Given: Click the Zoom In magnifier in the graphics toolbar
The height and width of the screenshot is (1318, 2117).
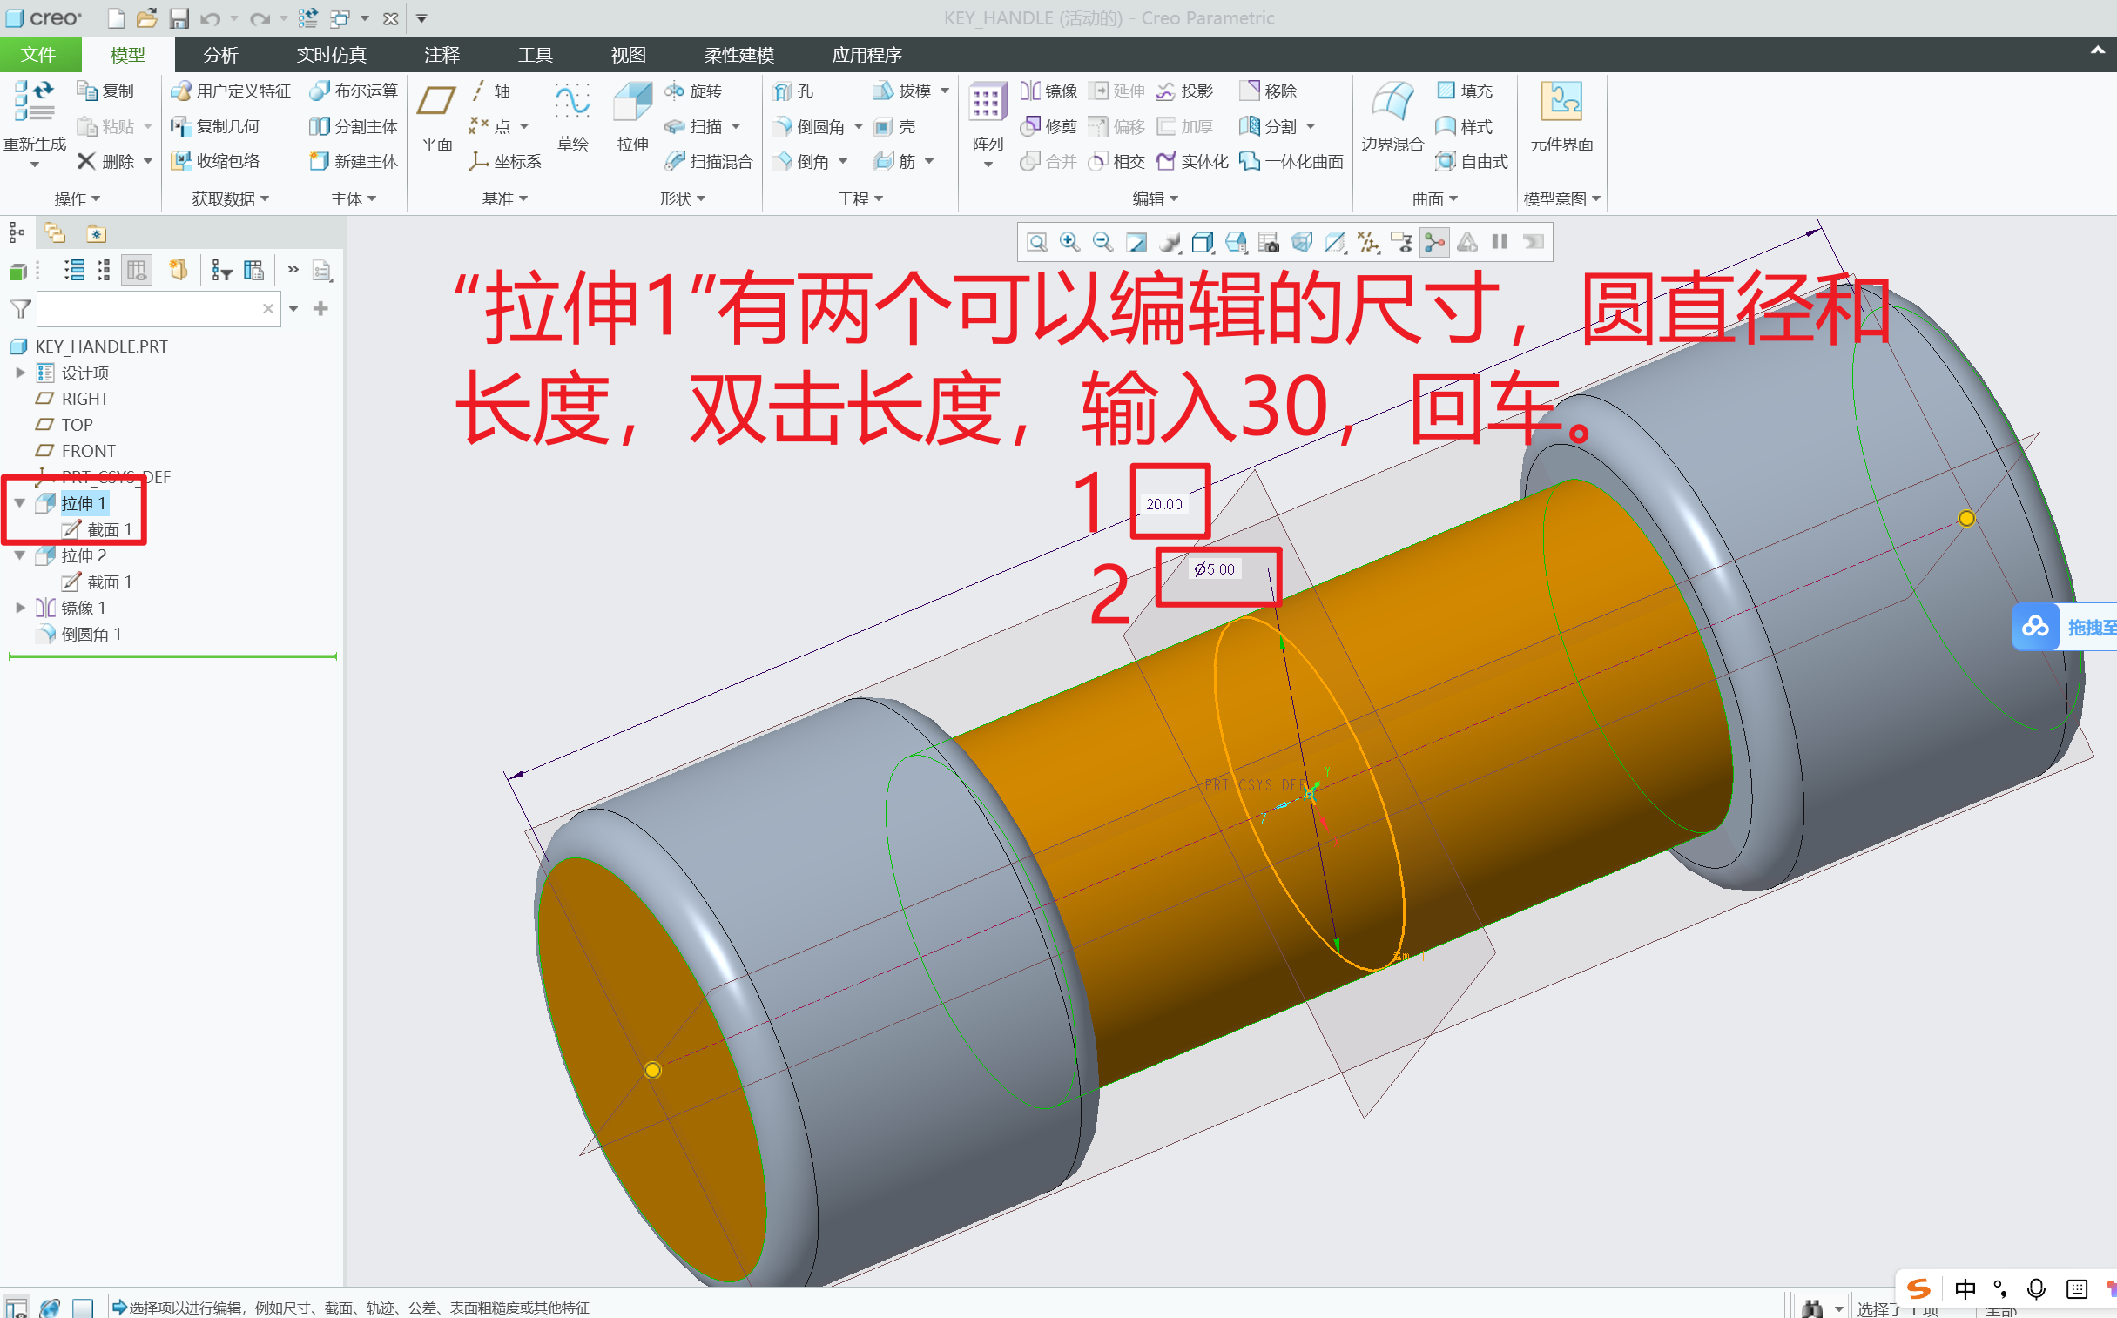Looking at the screenshot, I should 1069,242.
